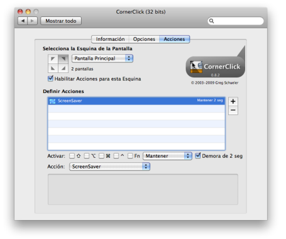Toggle the Fn modifier checkbox

coord(130,156)
